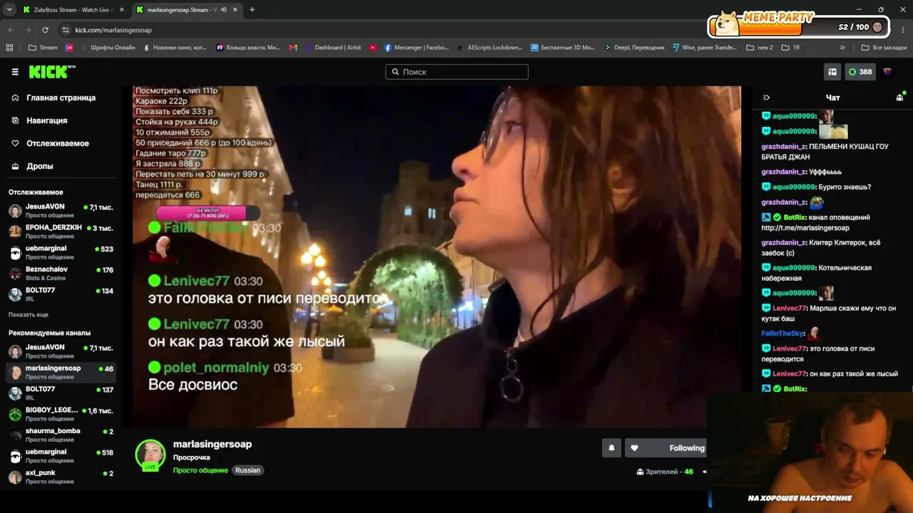The width and height of the screenshot is (913, 513).
Task: Open the chat users list icon
Action: [x=899, y=98]
